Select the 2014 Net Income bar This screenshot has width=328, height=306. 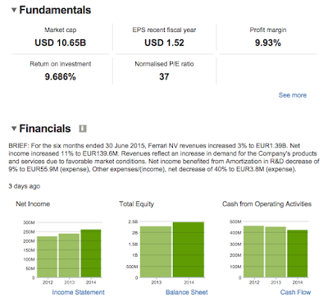91,253
